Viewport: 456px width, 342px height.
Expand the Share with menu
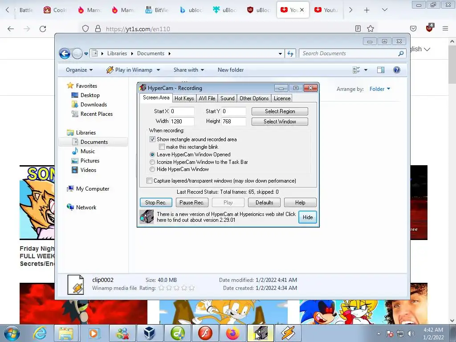click(189, 70)
